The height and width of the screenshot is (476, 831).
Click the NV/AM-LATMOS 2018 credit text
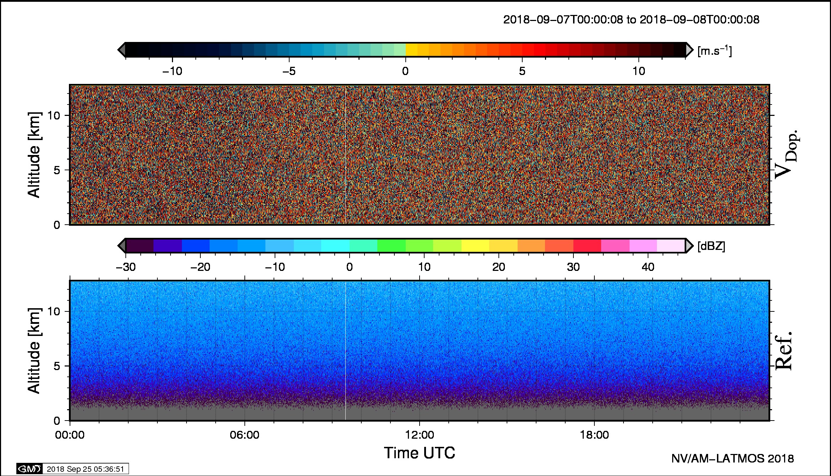point(733,459)
